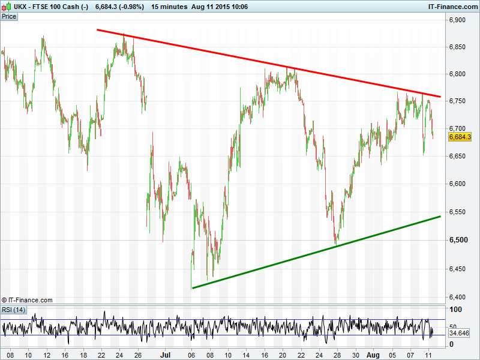This screenshot has height=360, width=480.
Task: Click the © IT-Finance.com copyright text
Action: (x=27, y=300)
